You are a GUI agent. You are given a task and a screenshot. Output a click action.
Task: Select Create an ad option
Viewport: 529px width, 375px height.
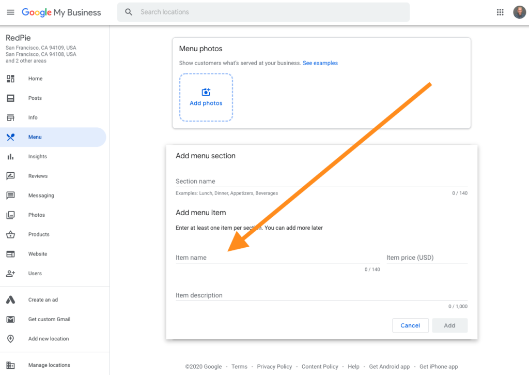tap(43, 300)
